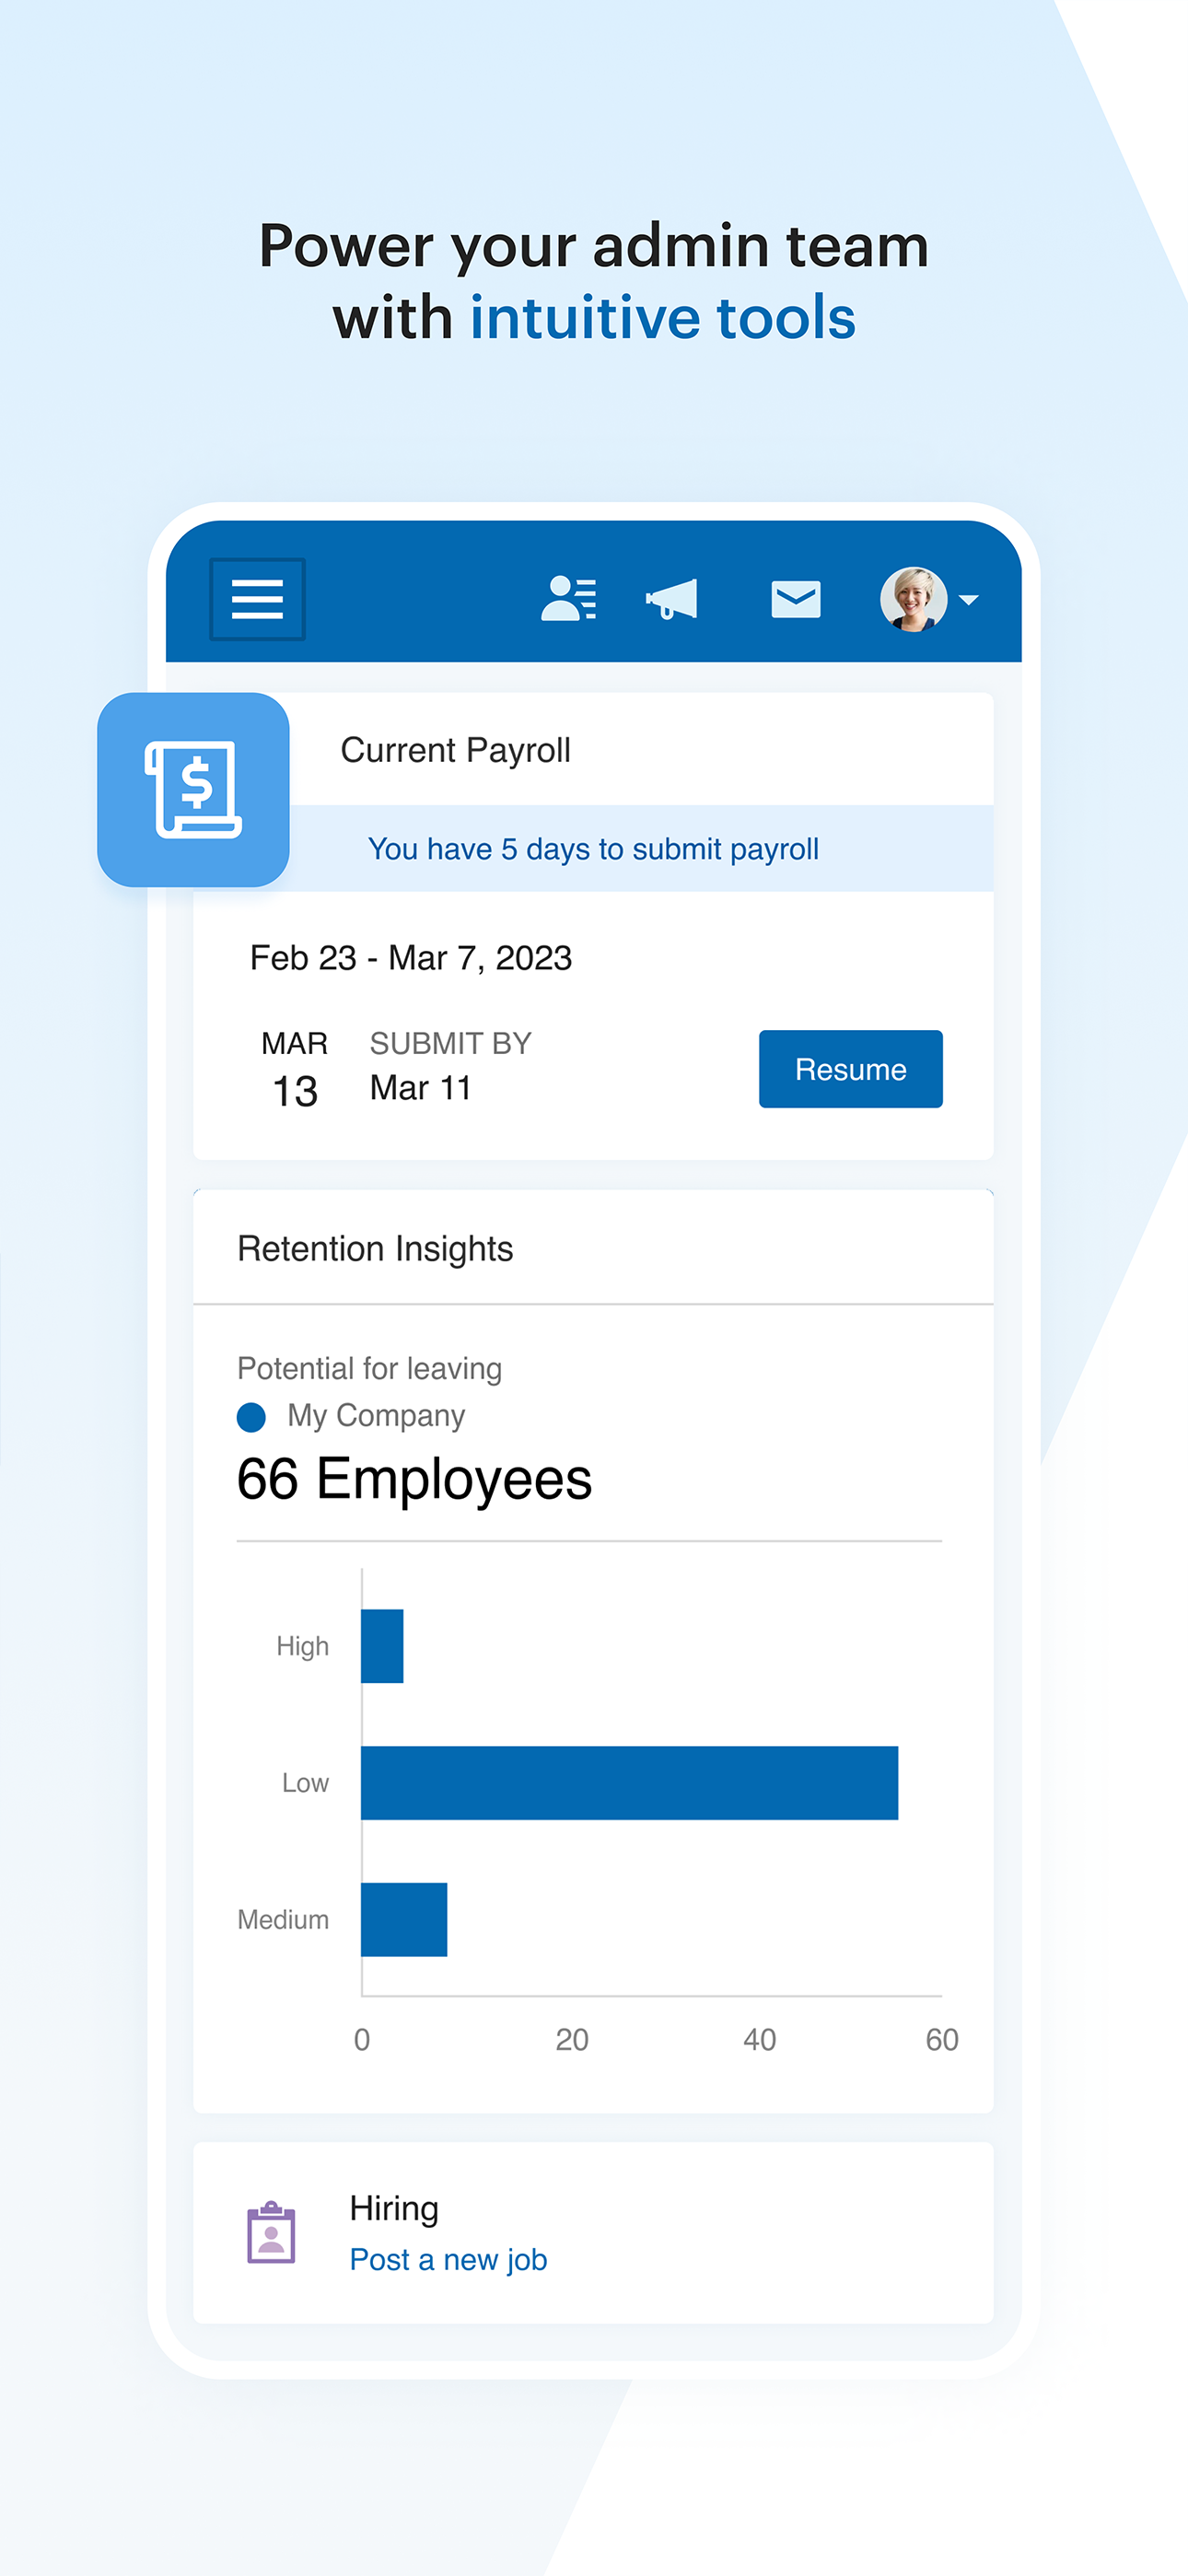Screen dimensions: 1188x2576
Task: Expand the profile dropdown arrow
Action: point(968,600)
